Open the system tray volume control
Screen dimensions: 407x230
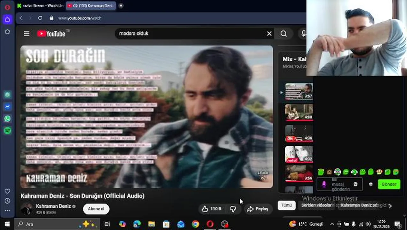(368, 224)
